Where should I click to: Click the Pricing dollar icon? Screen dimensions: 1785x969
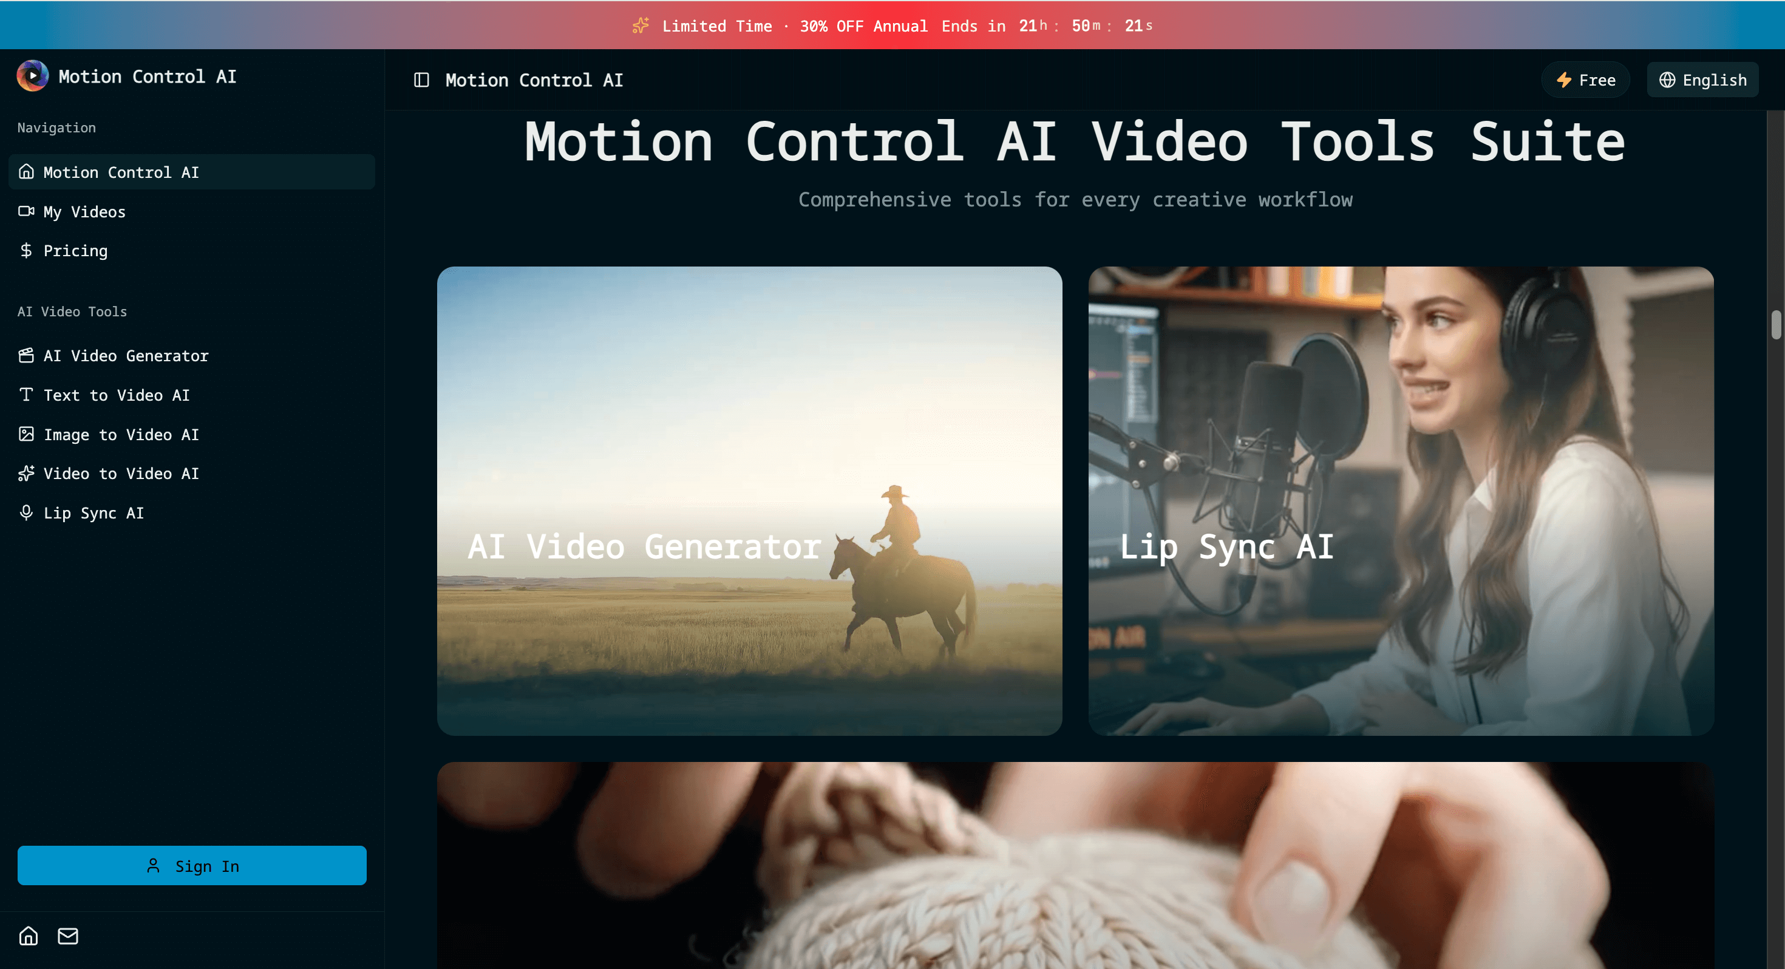25,250
